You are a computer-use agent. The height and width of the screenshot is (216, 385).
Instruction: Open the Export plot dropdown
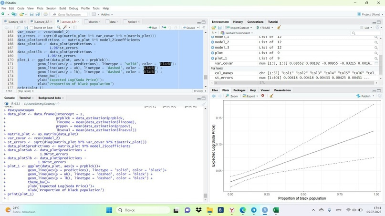point(250,96)
